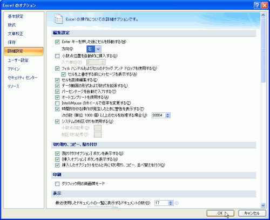Click the OK button
Screen dimensions: 270x220
coord(220,213)
